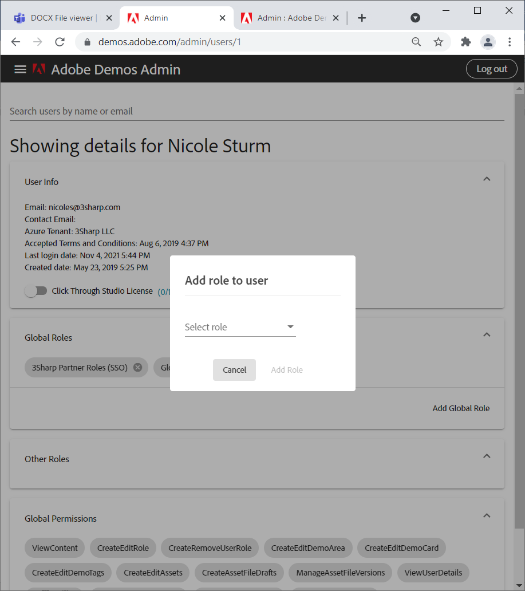Click the CreateEditDemoCard permission chip
Screen dimensions: 525x591
401,548
